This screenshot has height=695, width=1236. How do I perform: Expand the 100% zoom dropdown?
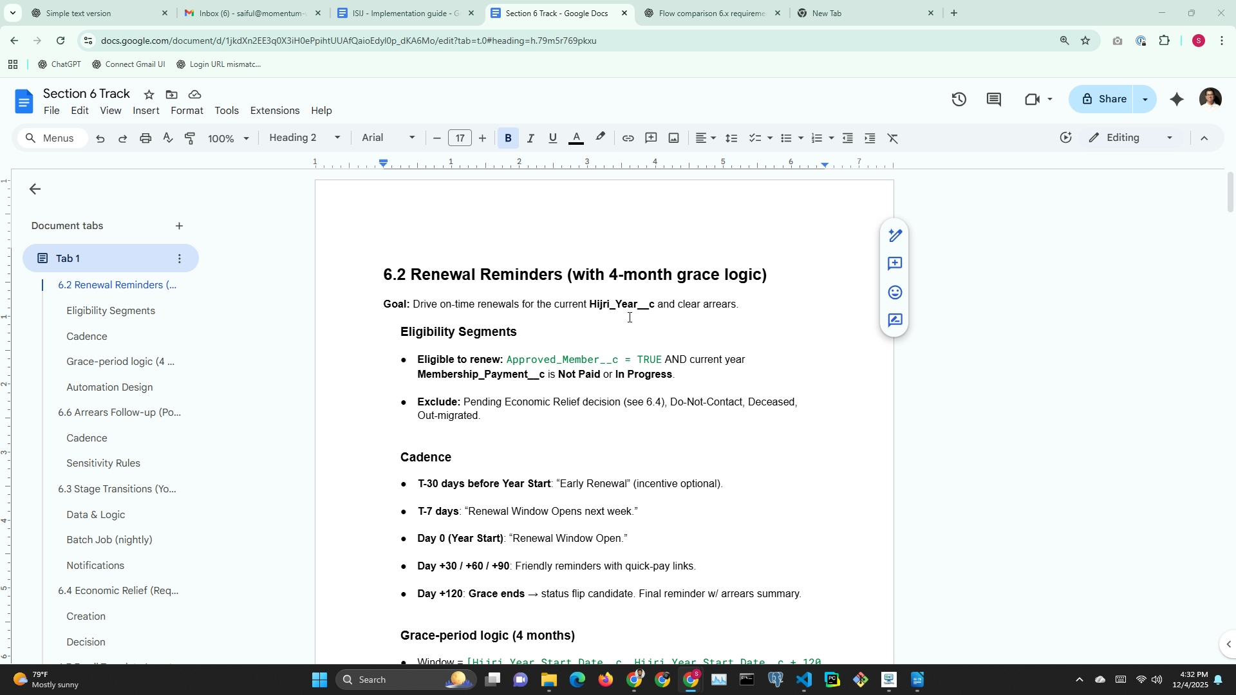(x=228, y=139)
